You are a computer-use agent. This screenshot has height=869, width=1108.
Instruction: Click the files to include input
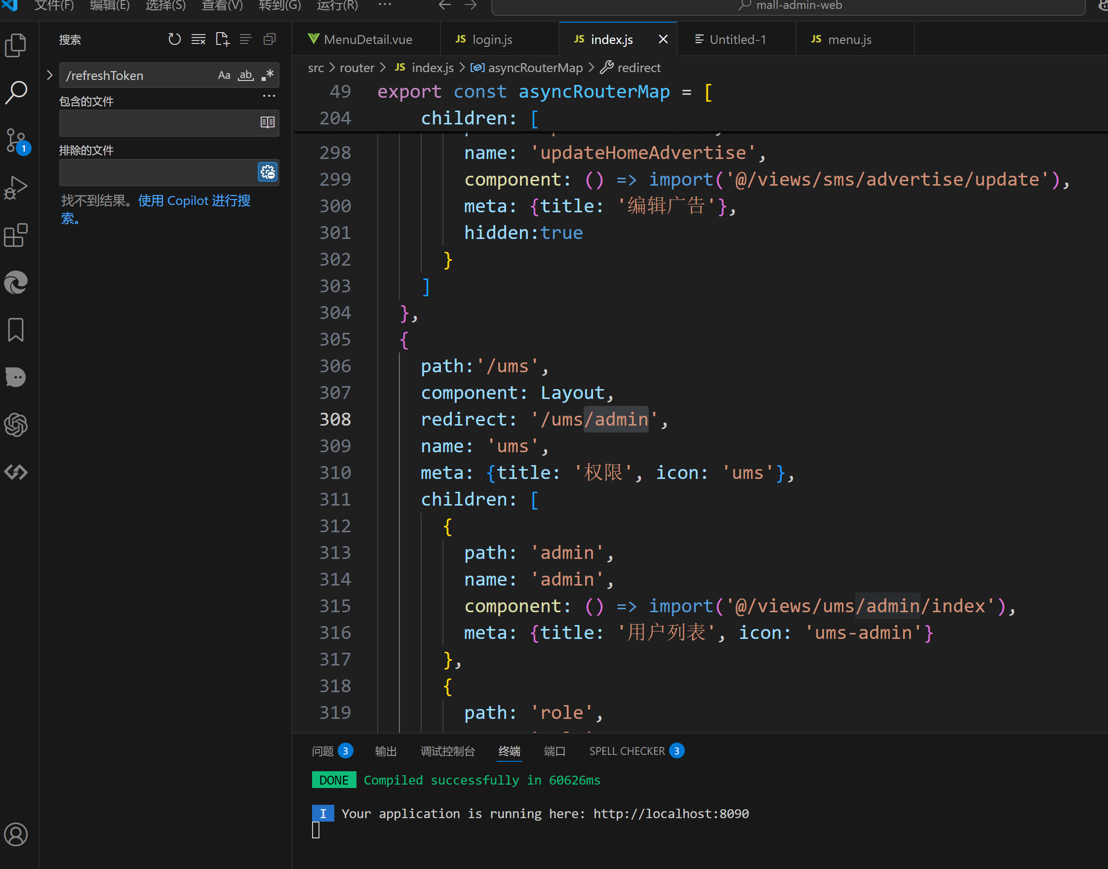click(x=158, y=122)
